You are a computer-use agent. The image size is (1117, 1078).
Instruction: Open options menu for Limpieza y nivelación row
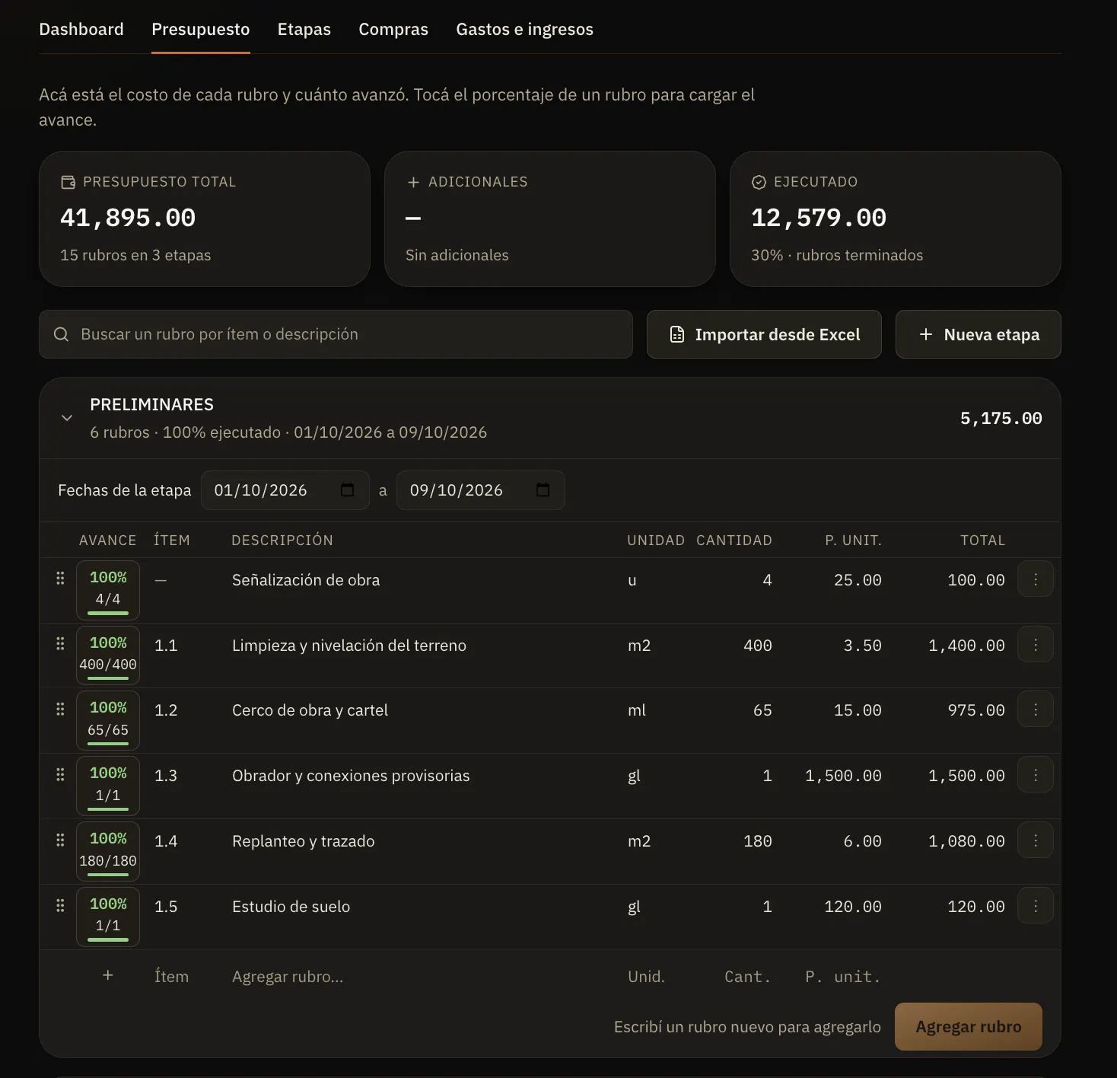(x=1036, y=645)
